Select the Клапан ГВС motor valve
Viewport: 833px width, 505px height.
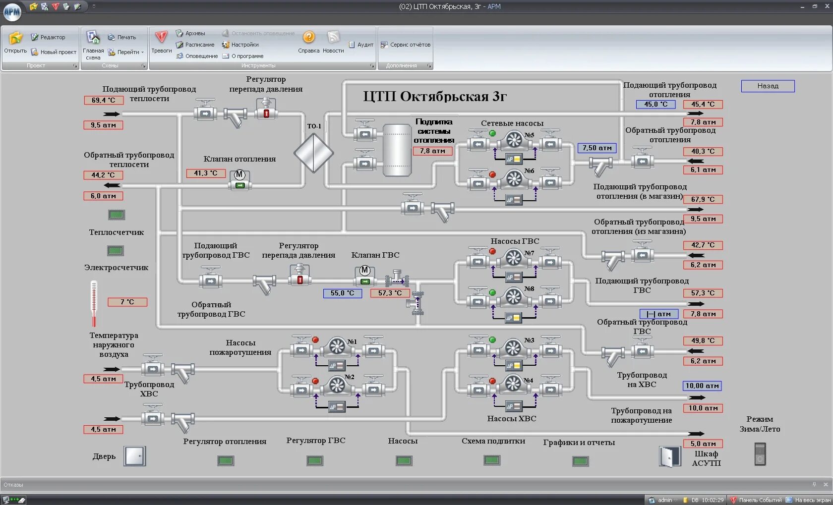[365, 276]
